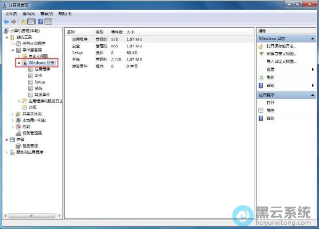Collapse 应用程序 section in 操作 pane
The width and height of the screenshot is (319, 229).
[313, 95]
